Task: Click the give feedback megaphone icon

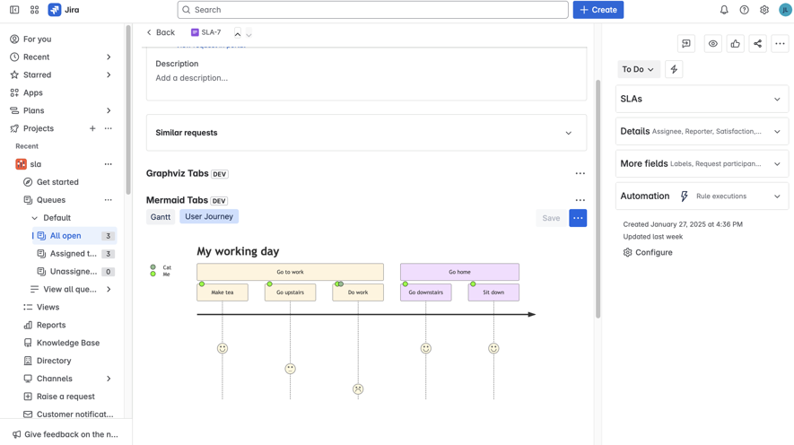Action: click(x=16, y=434)
